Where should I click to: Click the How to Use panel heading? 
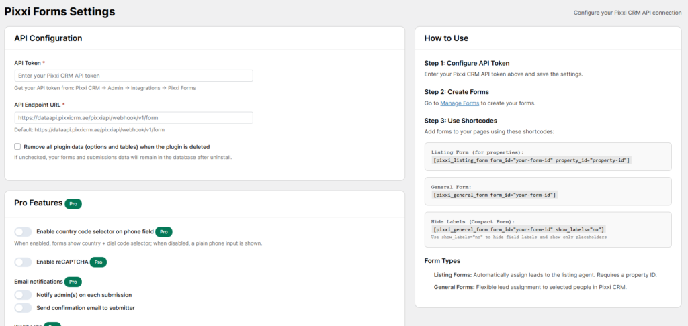click(x=446, y=38)
